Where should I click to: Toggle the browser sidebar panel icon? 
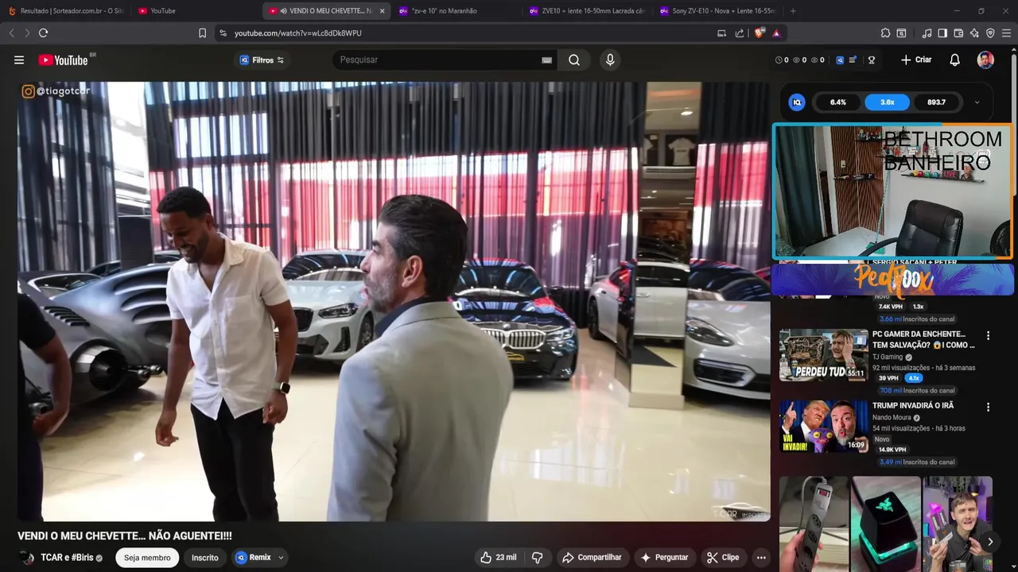942,33
